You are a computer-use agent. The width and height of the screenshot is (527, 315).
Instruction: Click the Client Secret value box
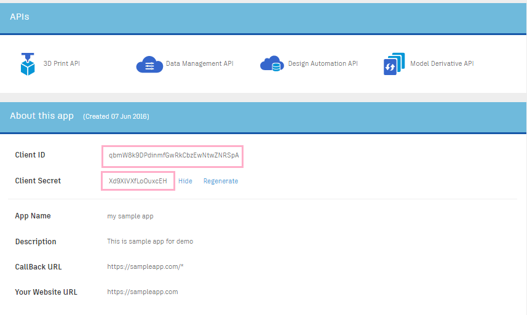click(138, 181)
